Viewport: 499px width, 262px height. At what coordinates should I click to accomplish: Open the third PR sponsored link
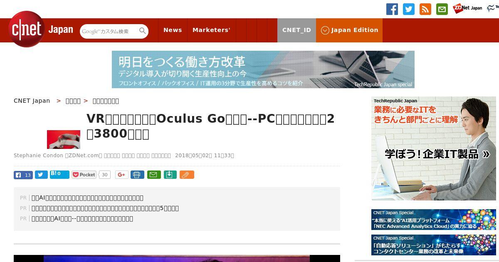[x=82, y=218]
